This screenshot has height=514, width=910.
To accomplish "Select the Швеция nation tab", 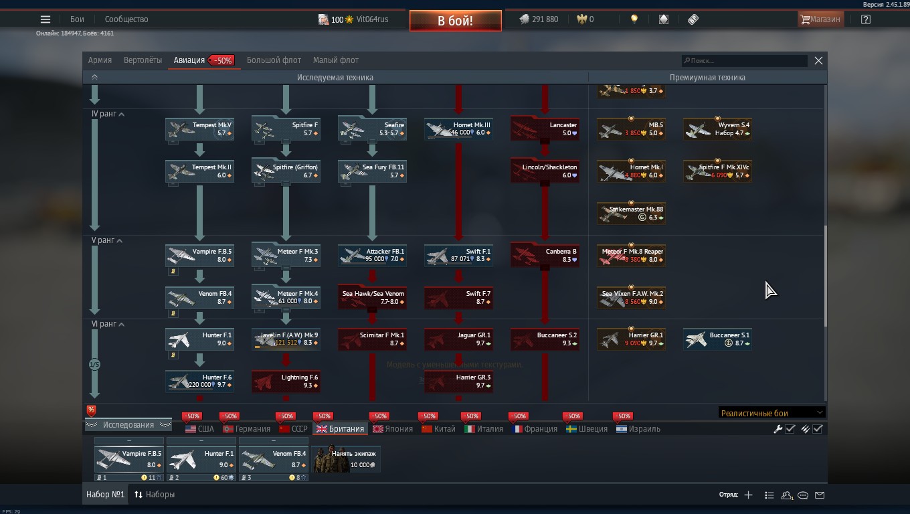I will coord(586,429).
